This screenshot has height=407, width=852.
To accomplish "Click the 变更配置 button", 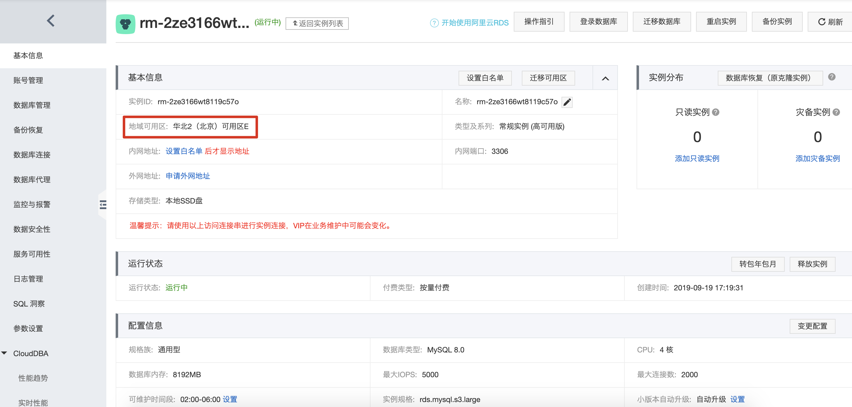I will [x=812, y=326].
